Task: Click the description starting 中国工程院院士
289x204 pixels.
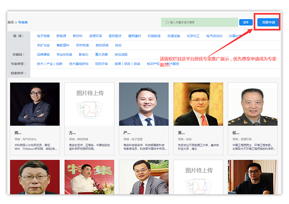Action: pos(254,147)
